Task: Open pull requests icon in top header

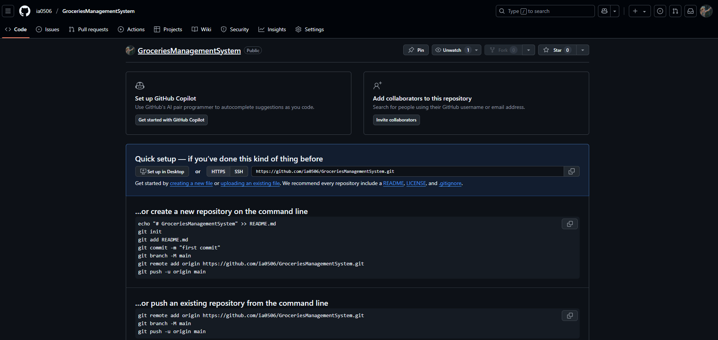Action: [675, 11]
